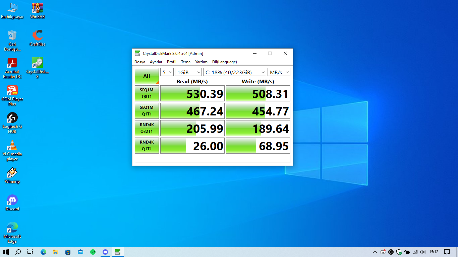Open the Profil menu

tap(172, 62)
